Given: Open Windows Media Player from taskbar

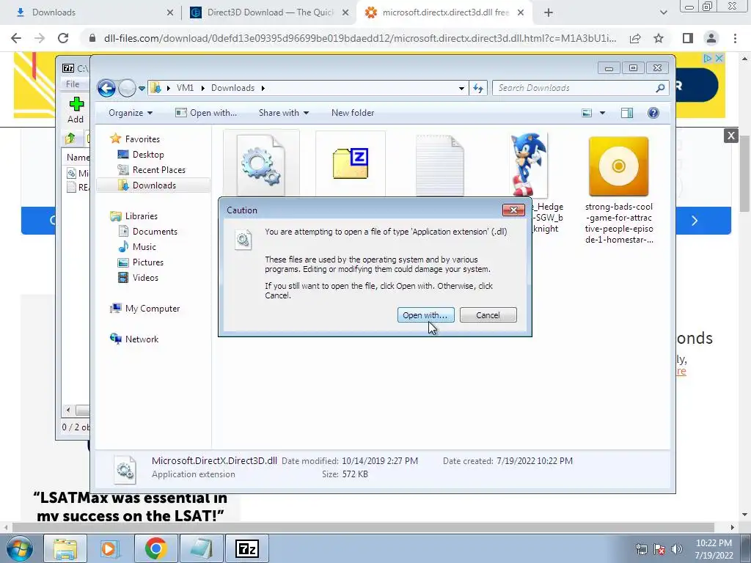Looking at the screenshot, I should coord(110,548).
